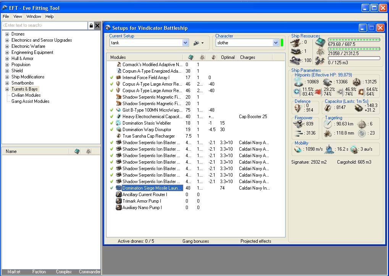This screenshot has height=276, width=389.
Task: Click the powergrid icon by 21058 / 21312.5
Action: (x=320, y=52)
